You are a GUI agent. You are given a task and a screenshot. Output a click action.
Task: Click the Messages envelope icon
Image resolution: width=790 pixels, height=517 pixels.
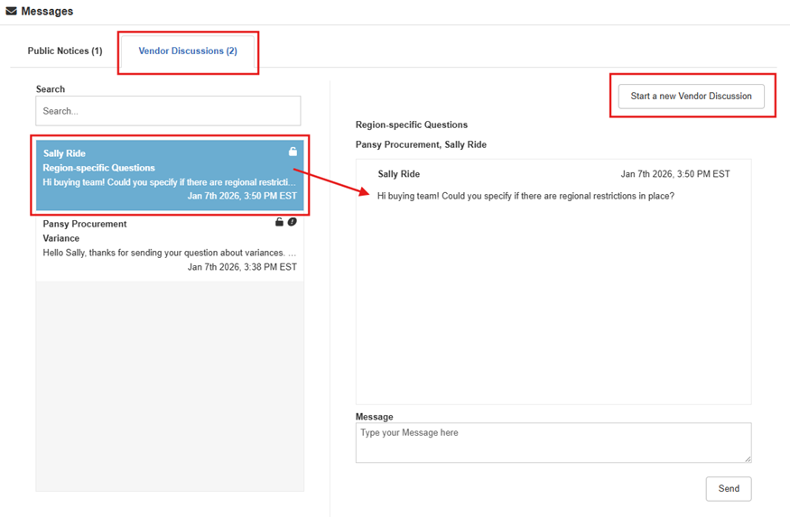(x=11, y=11)
